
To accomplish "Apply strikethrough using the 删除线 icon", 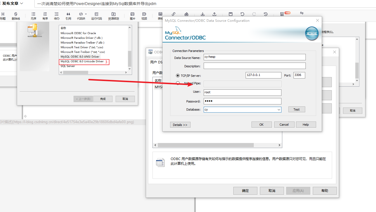I will click(16, 15).
